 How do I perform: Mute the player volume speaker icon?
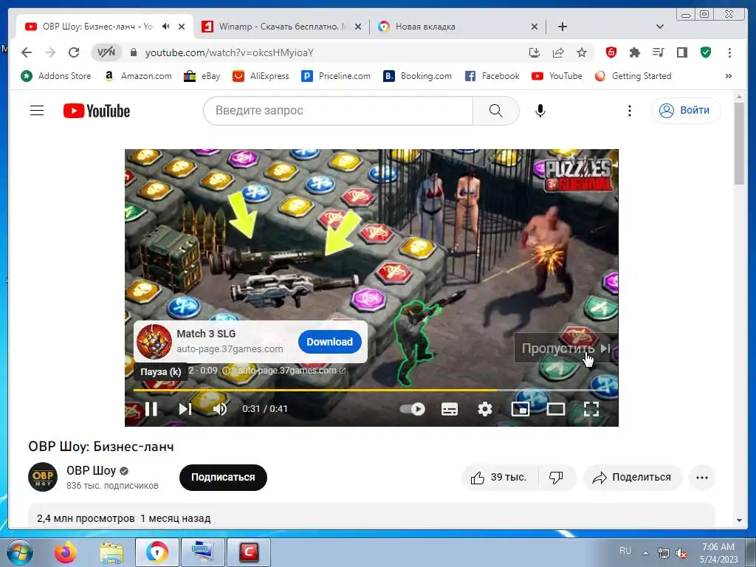coord(220,409)
